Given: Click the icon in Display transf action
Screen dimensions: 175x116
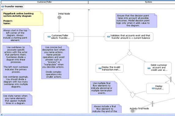Looking at the screenshot, I should (153, 88).
